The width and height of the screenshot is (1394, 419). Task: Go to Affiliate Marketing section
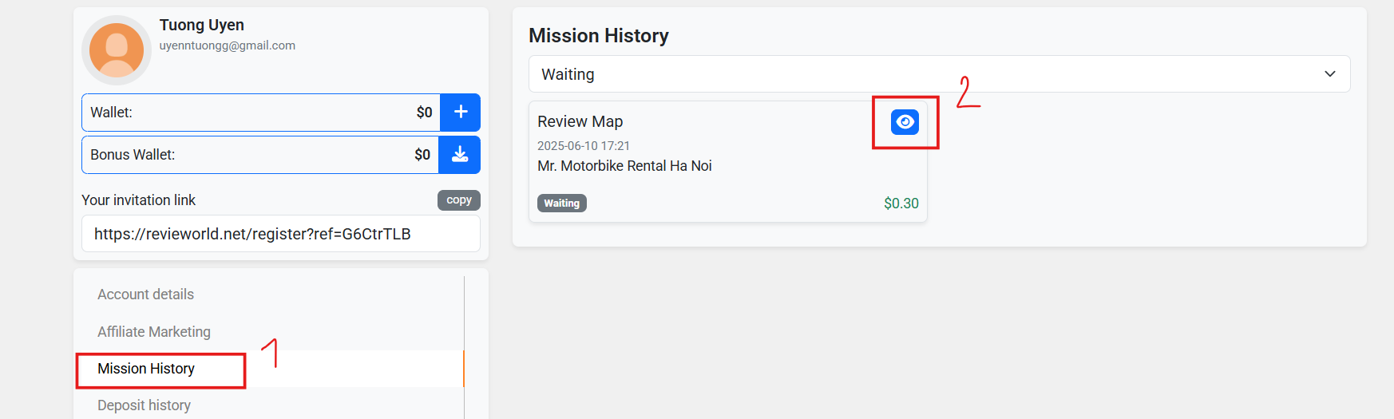pos(154,332)
